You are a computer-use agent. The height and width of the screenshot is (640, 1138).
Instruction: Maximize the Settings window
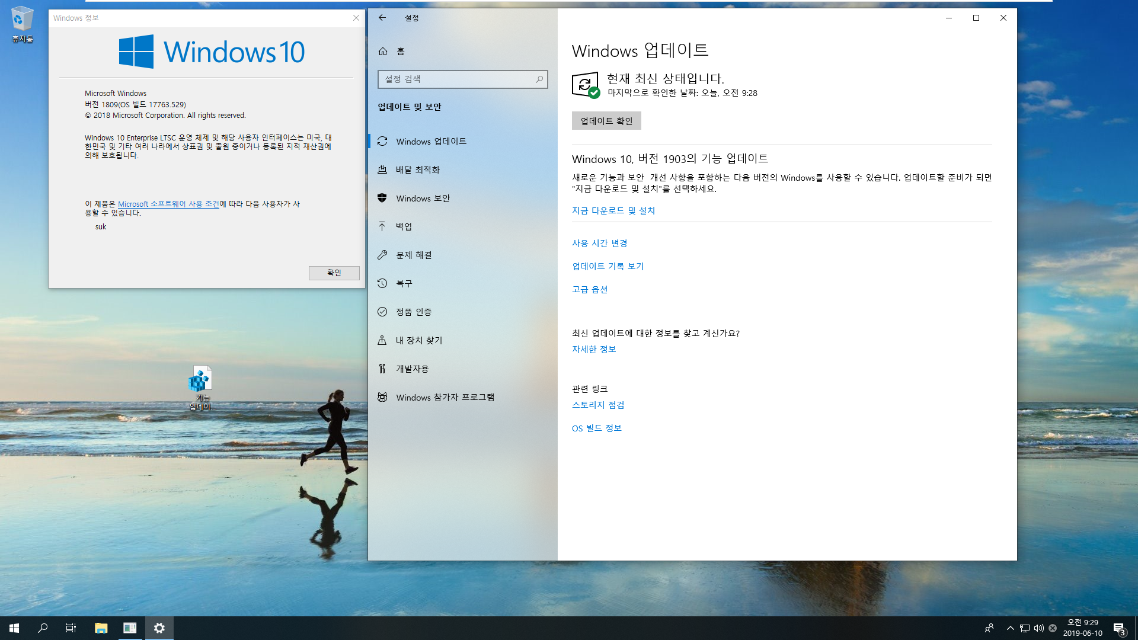pos(976,18)
